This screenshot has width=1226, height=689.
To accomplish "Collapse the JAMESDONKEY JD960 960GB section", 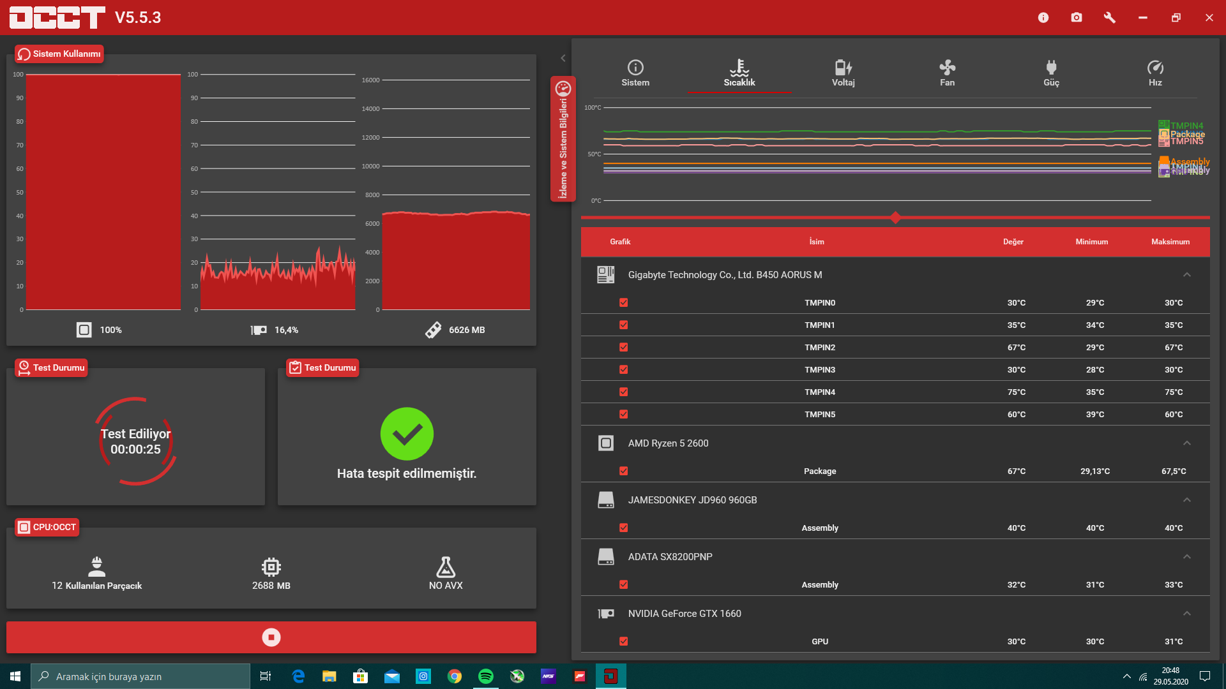I will click(1187, 500).
